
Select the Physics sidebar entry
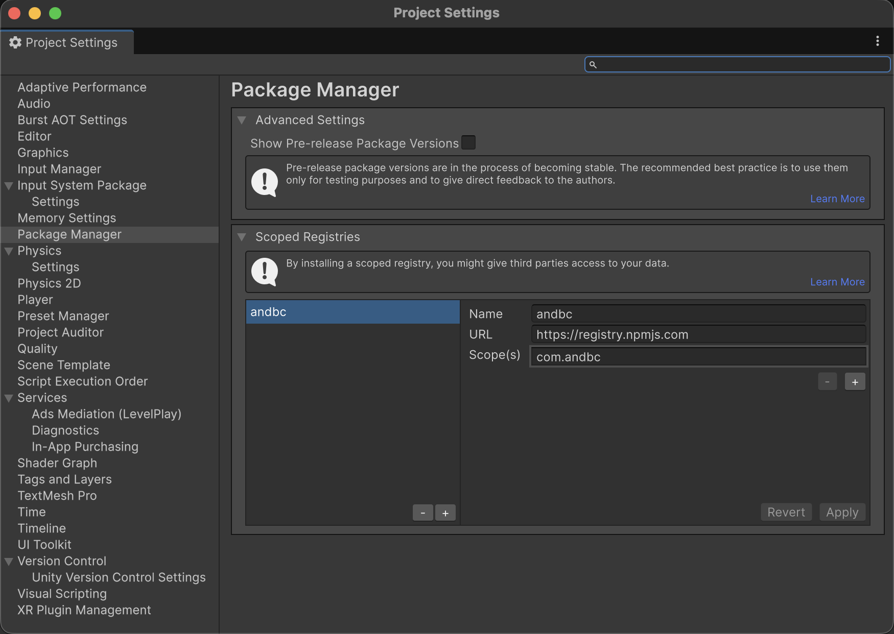pos(39,251)
